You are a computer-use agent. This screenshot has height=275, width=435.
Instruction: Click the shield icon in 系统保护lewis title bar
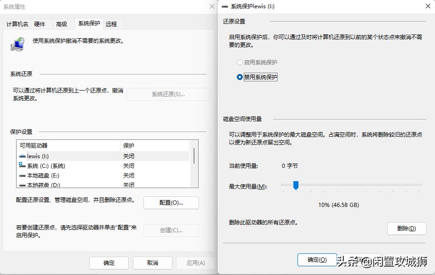tap(226, 6)
